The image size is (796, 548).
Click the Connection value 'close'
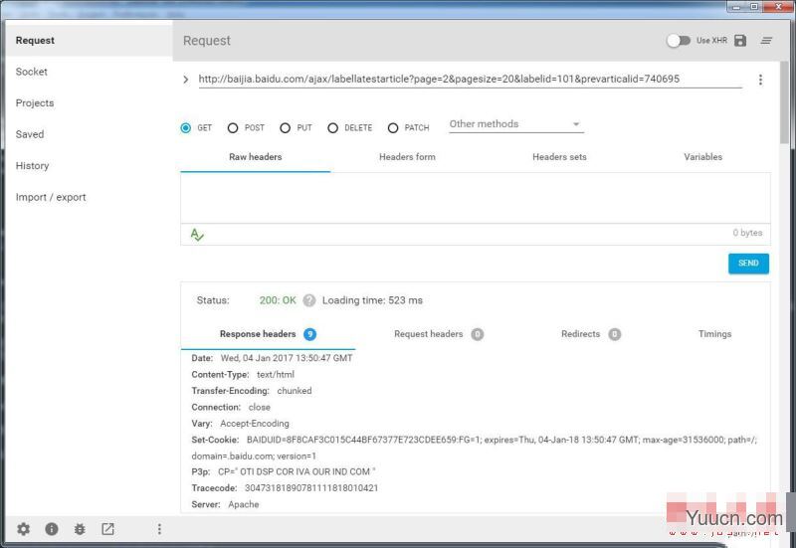tap(260, 407)
